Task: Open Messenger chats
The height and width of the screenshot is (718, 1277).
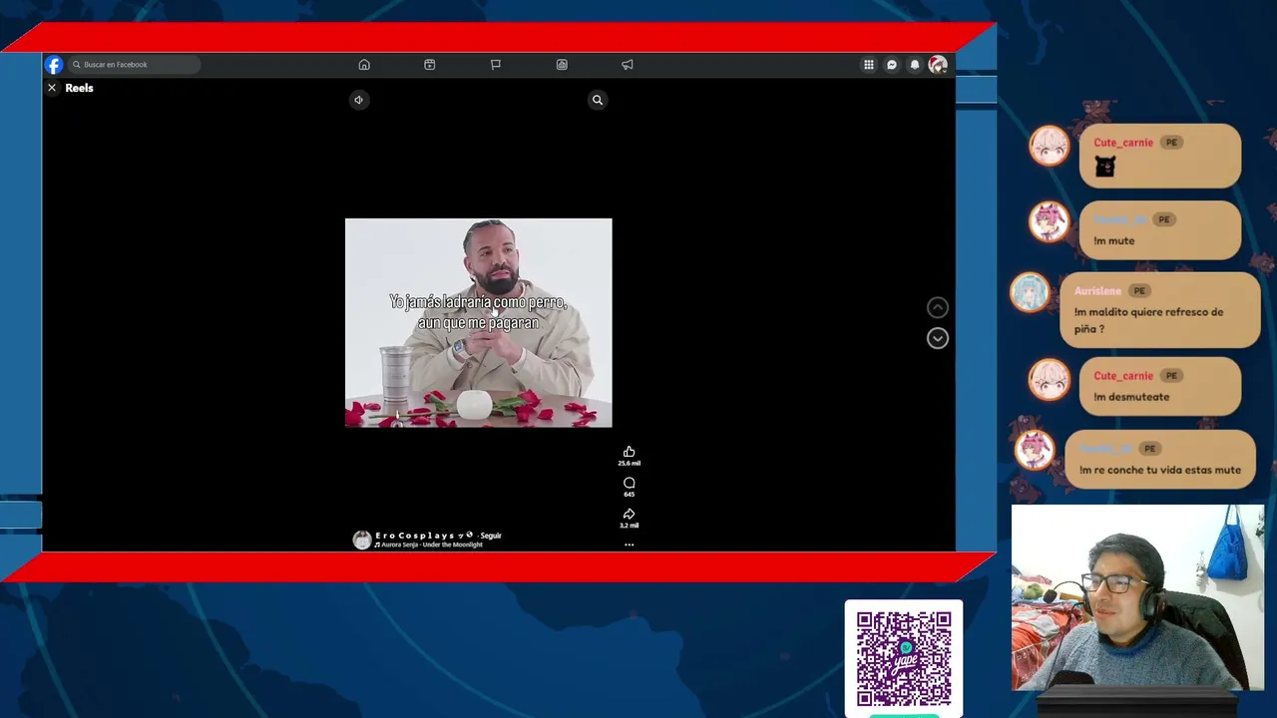Action: [892, 65]
